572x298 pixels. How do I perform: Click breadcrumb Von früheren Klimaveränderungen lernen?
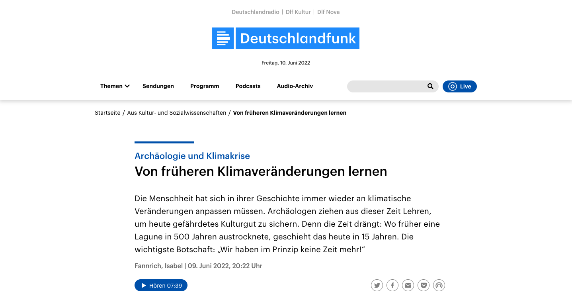coord(290,113)
